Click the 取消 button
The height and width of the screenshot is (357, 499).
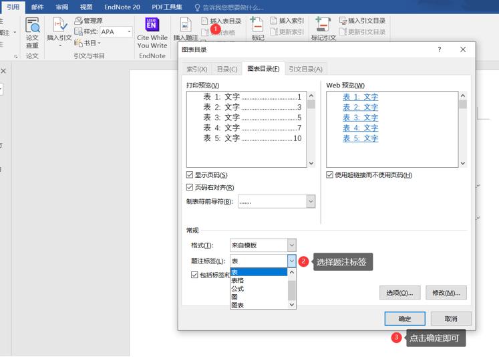451,318
